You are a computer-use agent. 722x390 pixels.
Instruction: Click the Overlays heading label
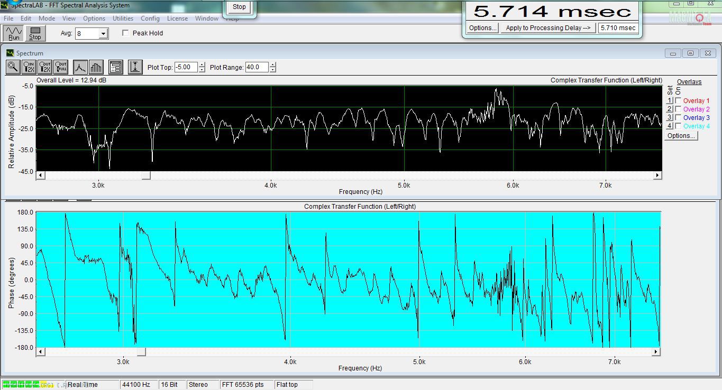click(689, 82)
